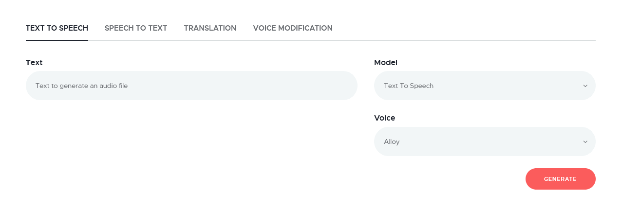Click the "Text to generate an audio file" placeholder
The height and width of the screenshot is (211, 622).
pyautogui.click(x=81, y=86)
